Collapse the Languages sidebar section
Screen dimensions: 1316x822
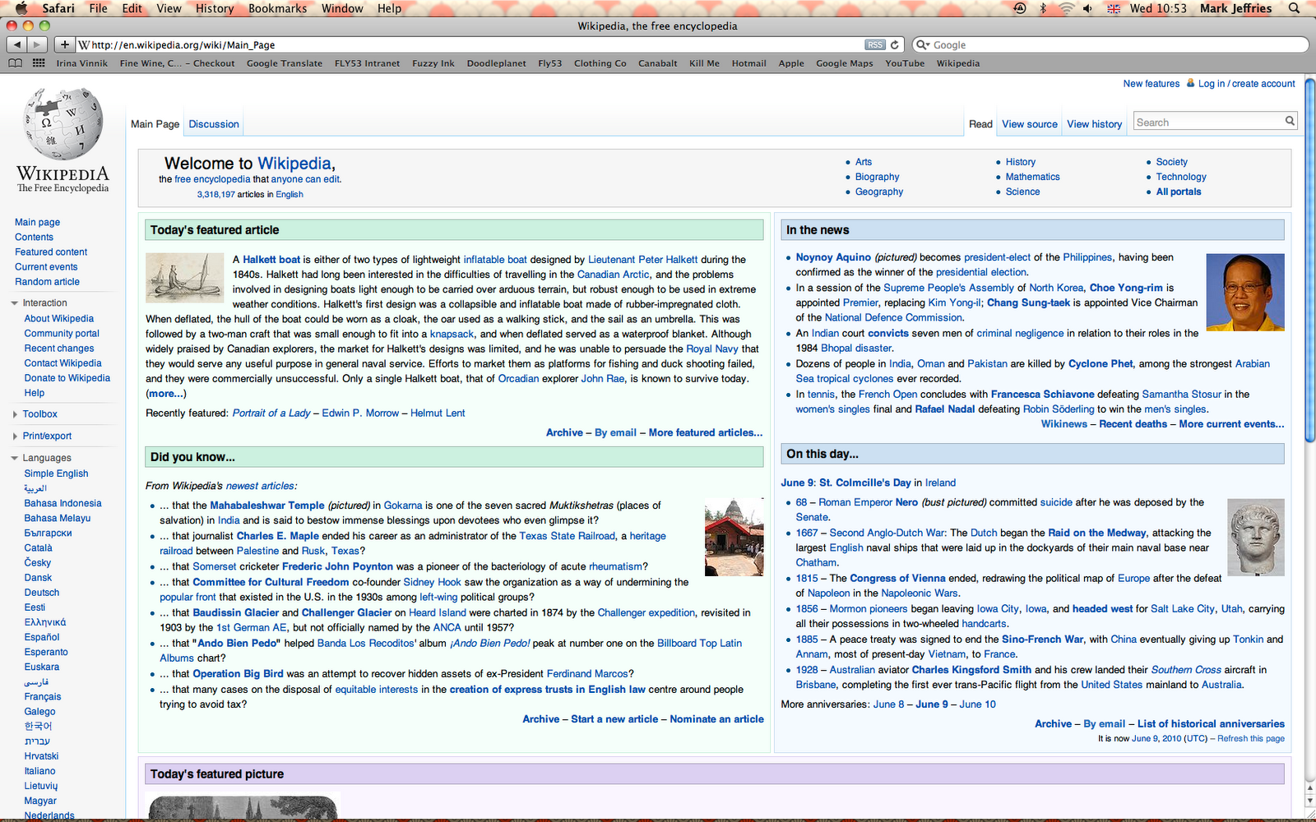(x=14, y=457)
